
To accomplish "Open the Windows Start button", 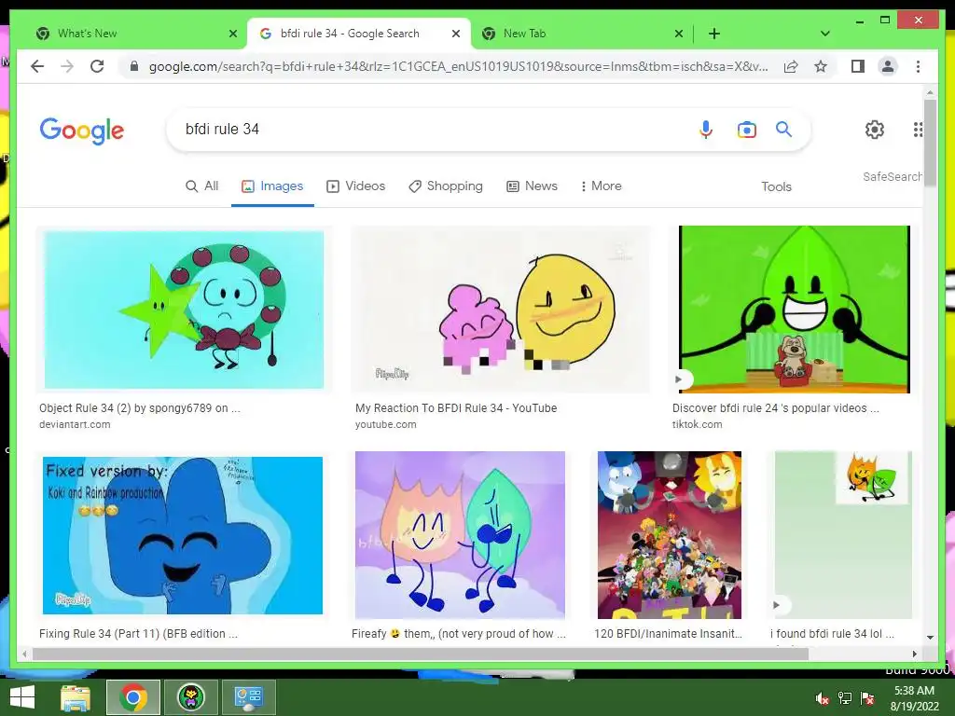I will pyautogui.click(x=22, y=697).
